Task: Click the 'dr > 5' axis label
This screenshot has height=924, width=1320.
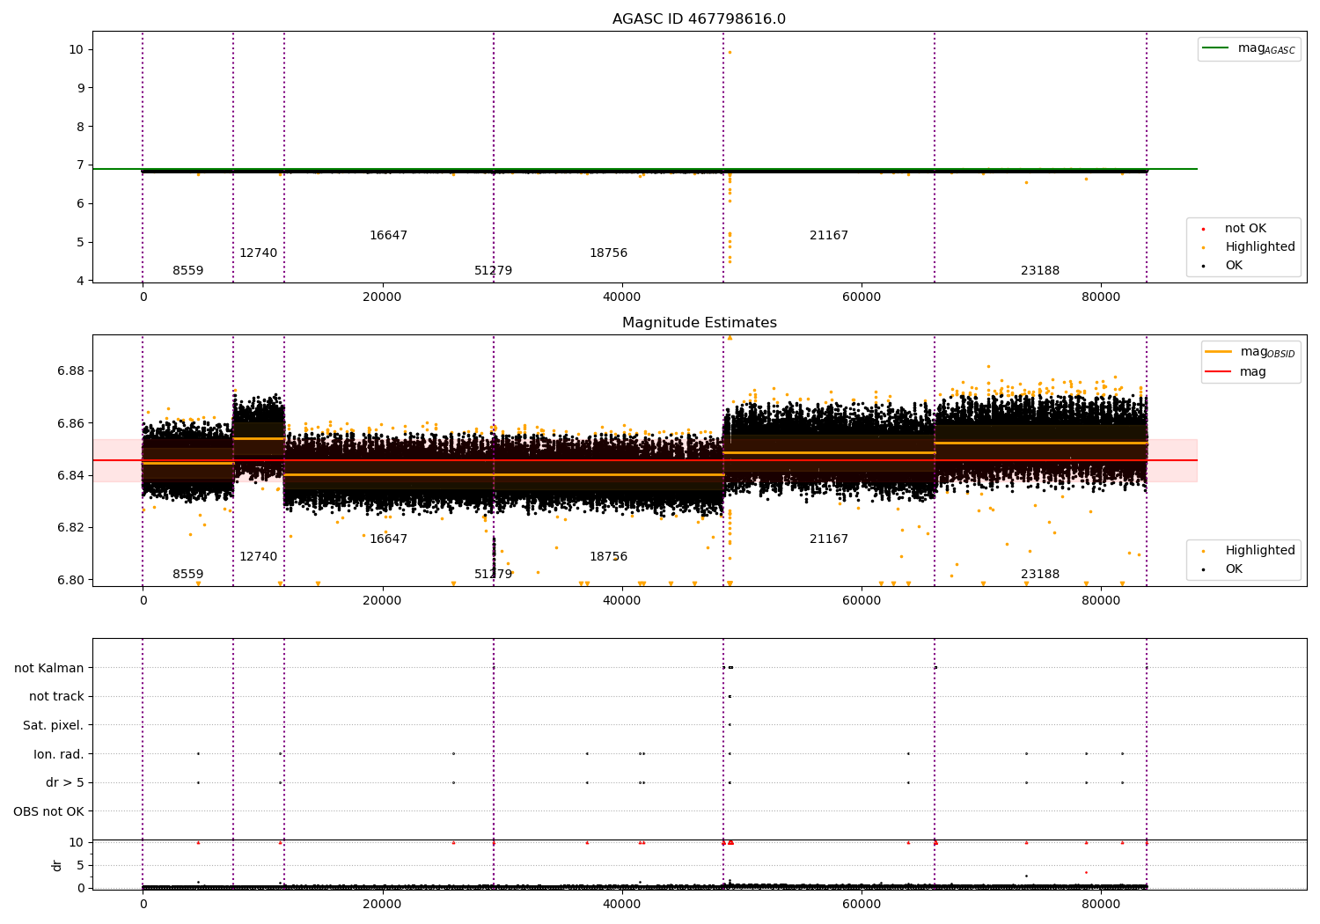Action: coord(65,782)
